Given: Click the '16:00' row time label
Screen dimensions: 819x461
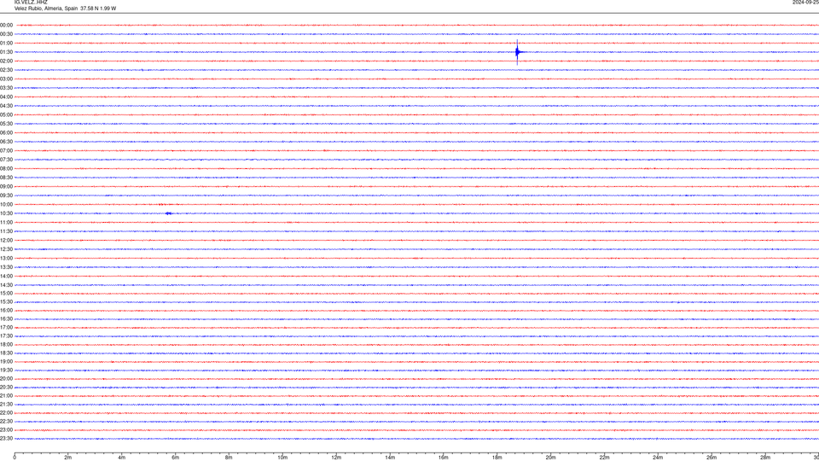Looking at the screenshot, I should pyautogui.click(x=6, y=311).
